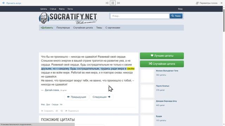
Task: Click the Друг tag
Action: point(48,104)
